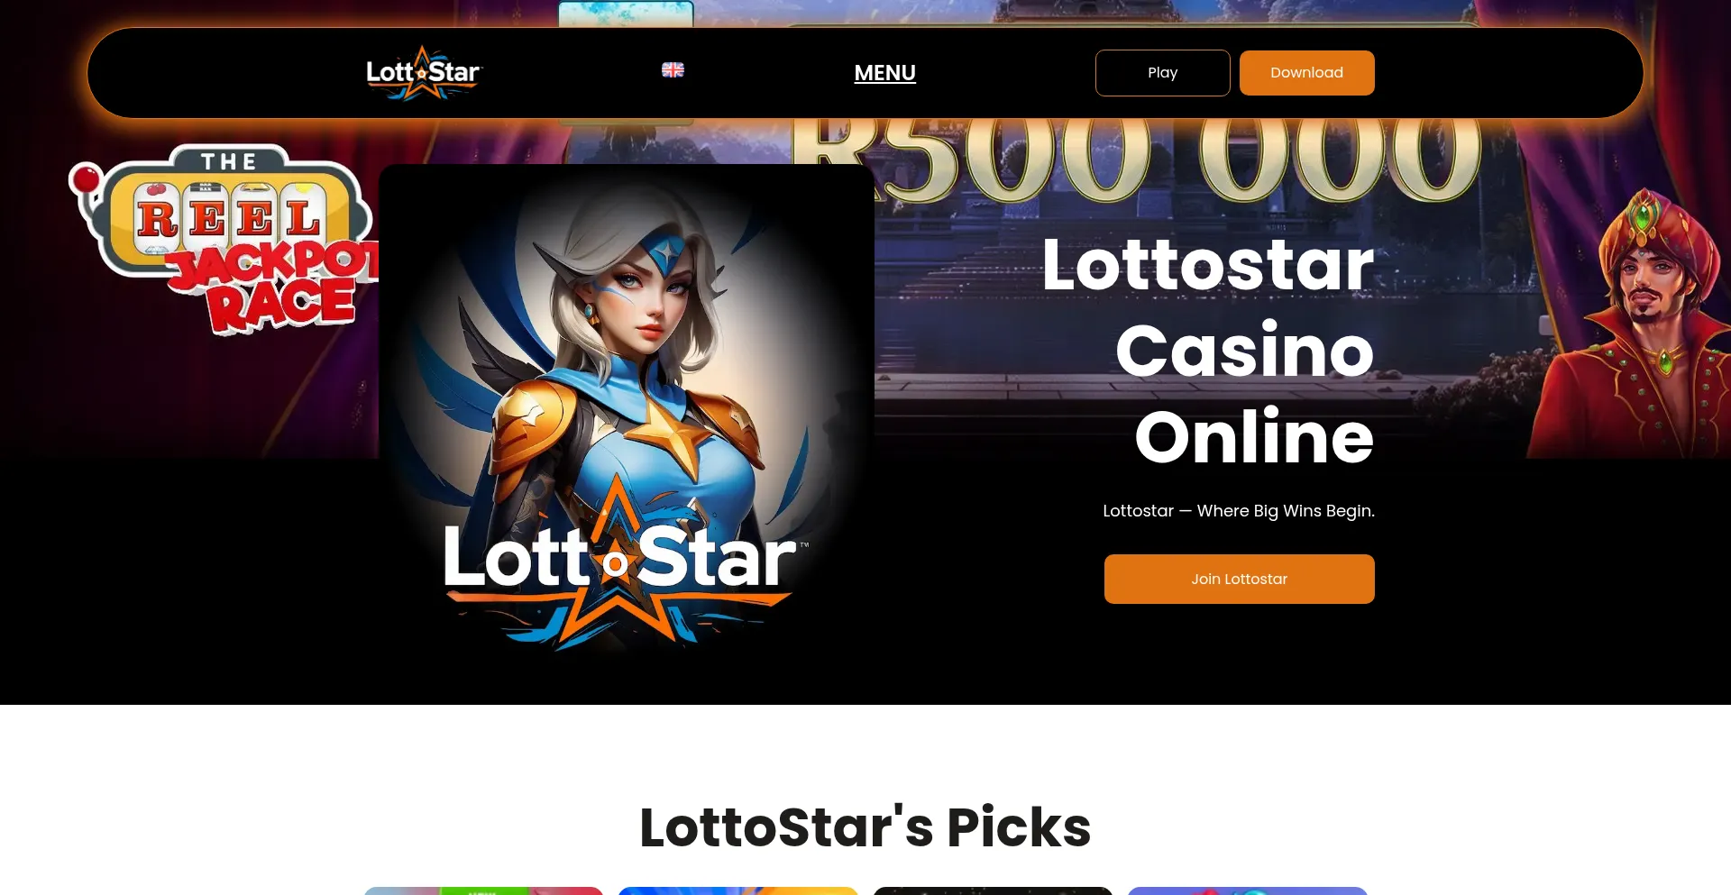Click the genie character in the red turban

click(1632, 324)
